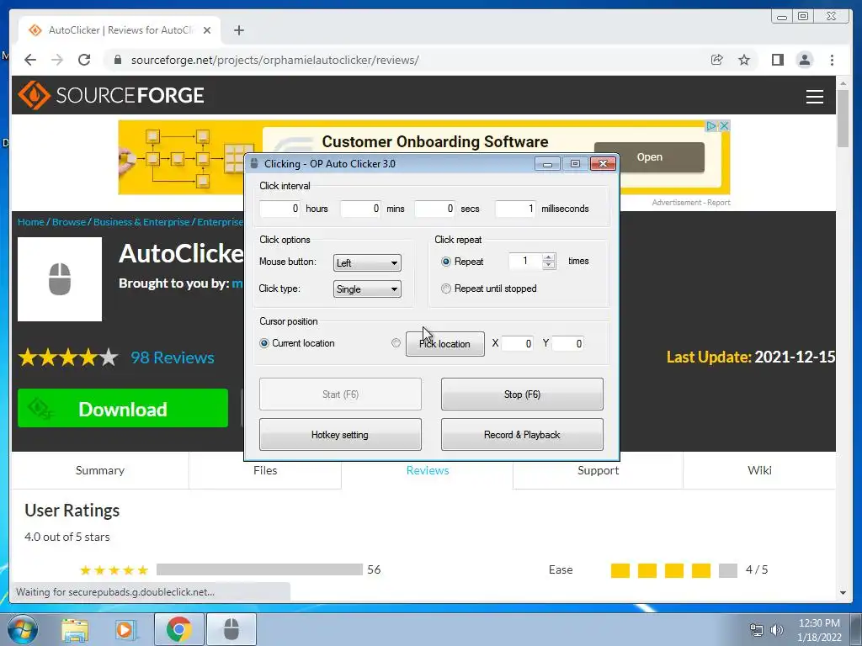The height and width of the screenshot is (646, 862).
Task: Switch to the Reviews tab
Action: point(427,470)
